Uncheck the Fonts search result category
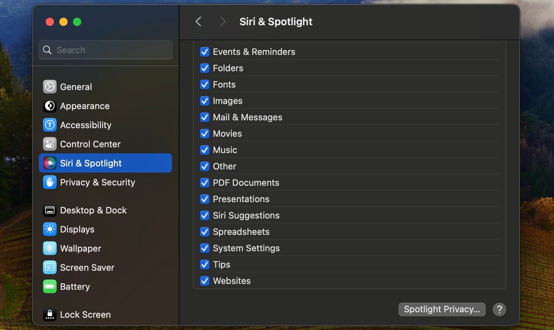This screenshot has width=554, height=330. coord(204,85)
